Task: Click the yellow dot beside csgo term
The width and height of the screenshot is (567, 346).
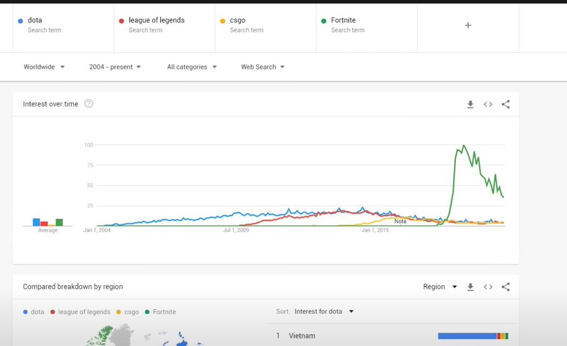Action: pos(223,21)
